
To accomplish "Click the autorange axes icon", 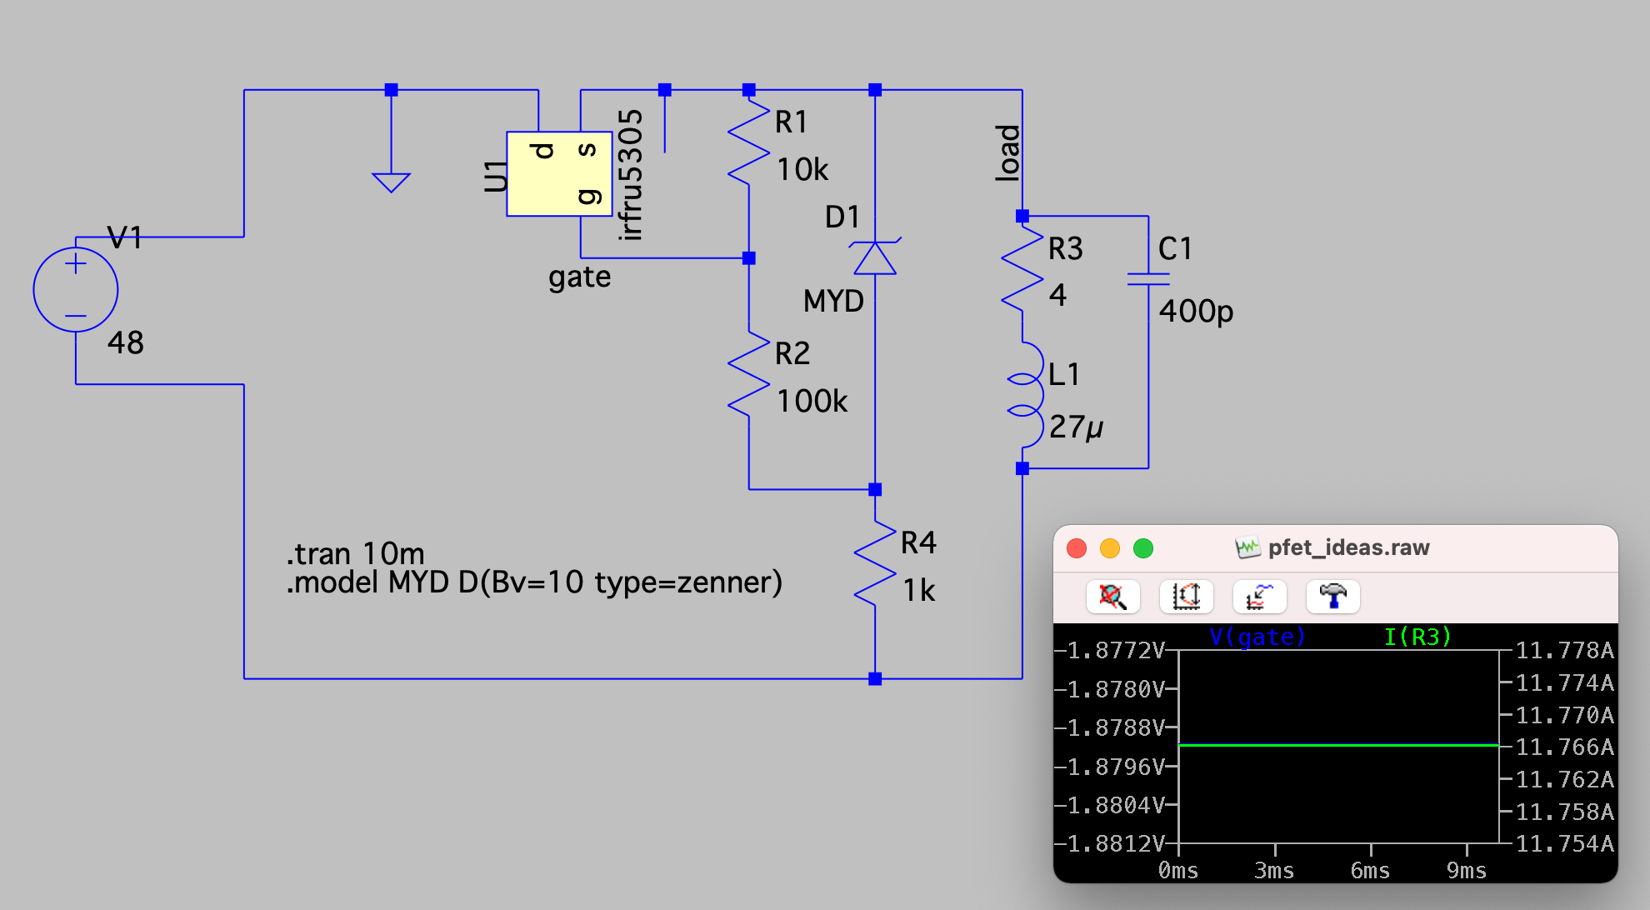I will point(1186,597).
